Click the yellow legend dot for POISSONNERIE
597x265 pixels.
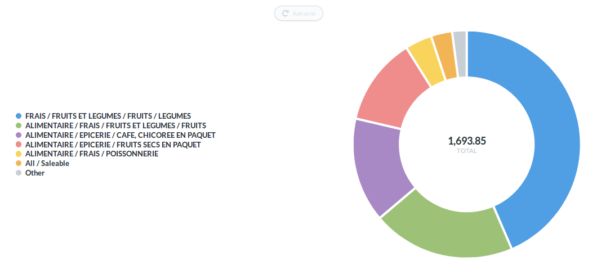coord(19,154)
